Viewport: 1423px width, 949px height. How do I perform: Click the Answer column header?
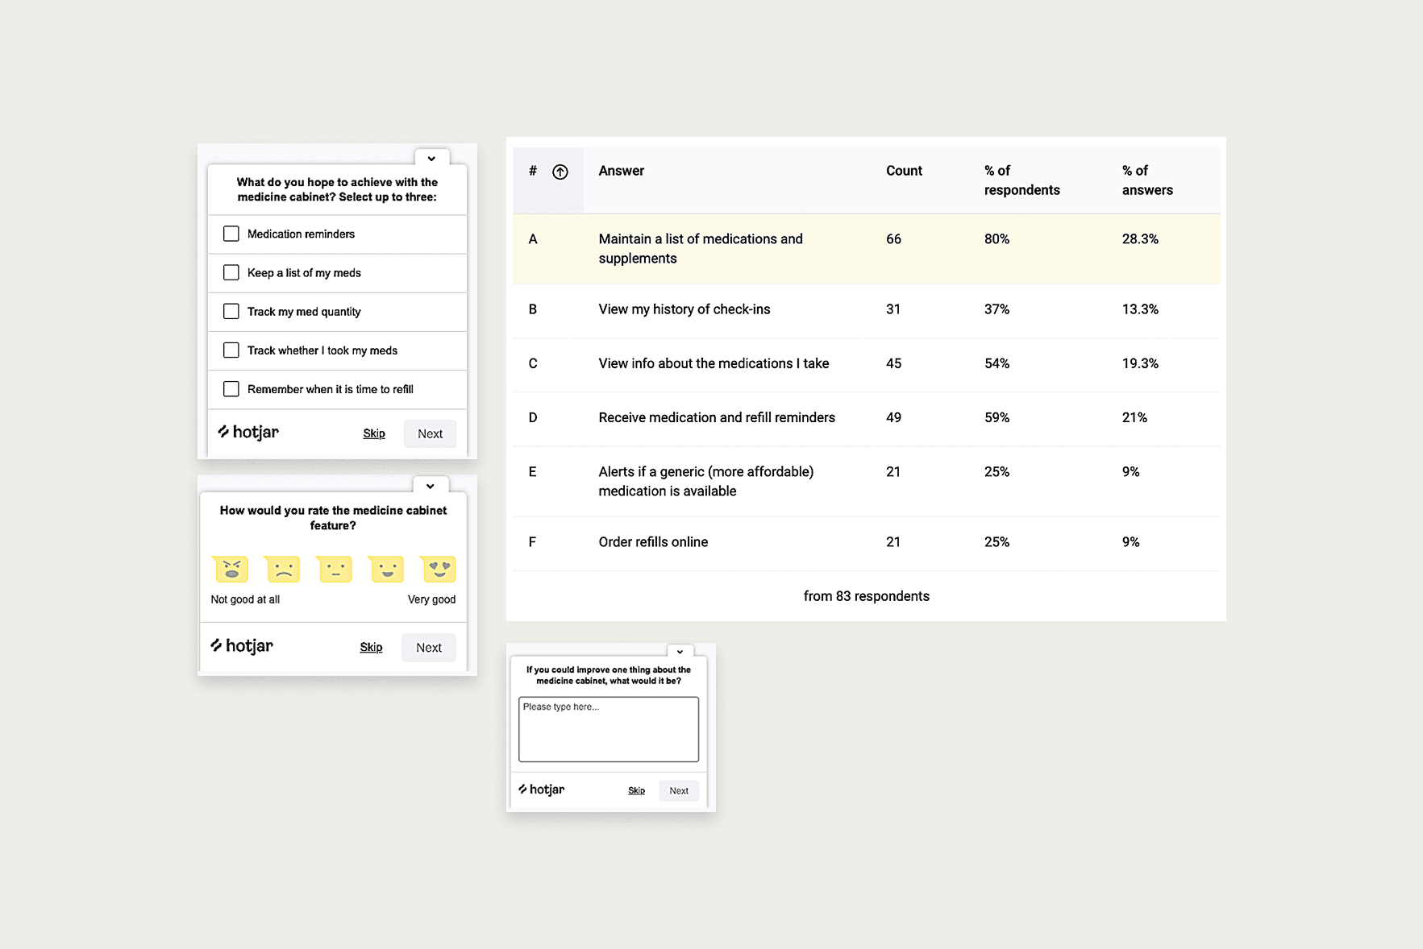coord(622,171)
